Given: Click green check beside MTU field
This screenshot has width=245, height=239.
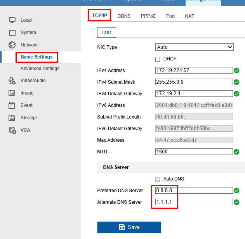Looking at the screenshot, I should tap(236, 152).
